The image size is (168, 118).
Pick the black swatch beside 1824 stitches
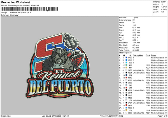(x=127, y=73)
